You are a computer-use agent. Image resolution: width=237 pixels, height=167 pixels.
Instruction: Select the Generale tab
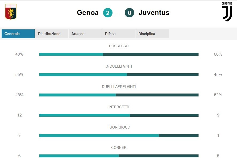(x=18, y=34)
